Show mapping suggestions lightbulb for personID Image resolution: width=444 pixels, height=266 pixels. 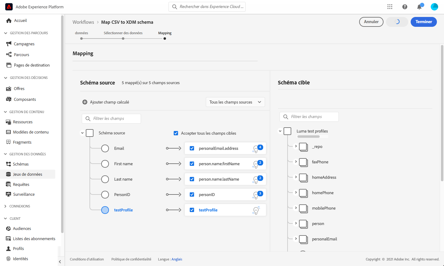pos(256,195)
